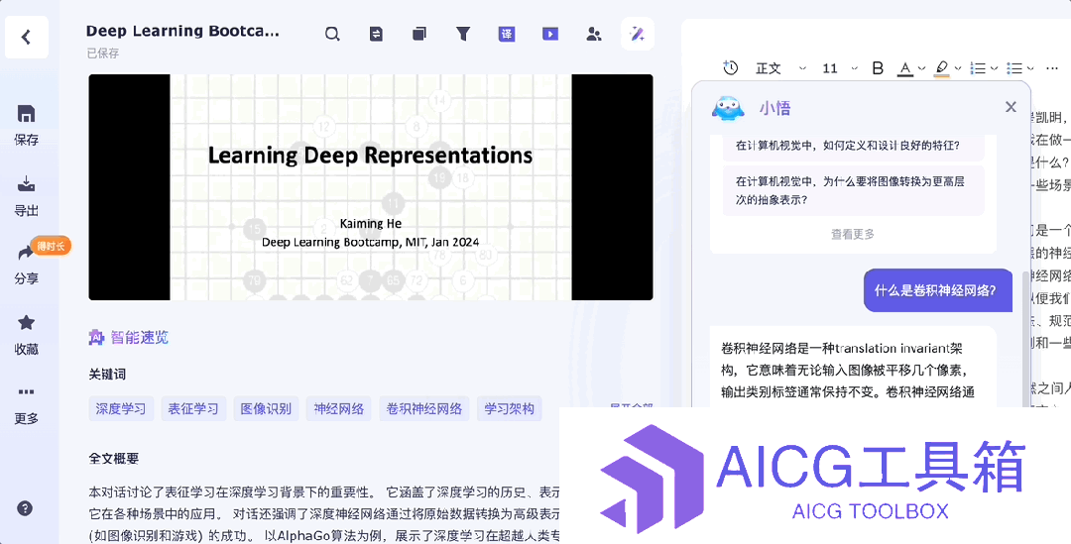
Task: Apply font color with the A icon
Action: click(905, 67)
